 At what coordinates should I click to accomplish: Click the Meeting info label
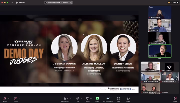[20, 2]
